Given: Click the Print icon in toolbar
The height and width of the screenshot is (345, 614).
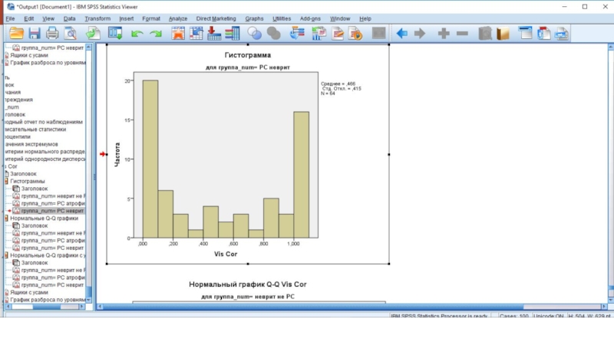Looking at the screenshot, I should (53, 33).
